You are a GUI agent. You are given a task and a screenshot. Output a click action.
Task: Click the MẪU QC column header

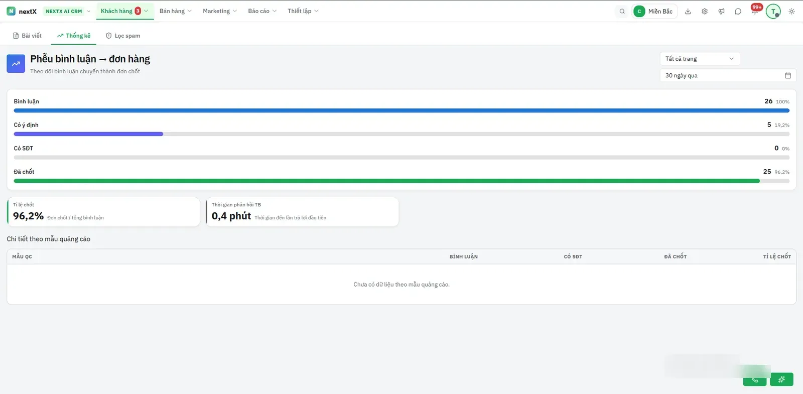[22, 256]
